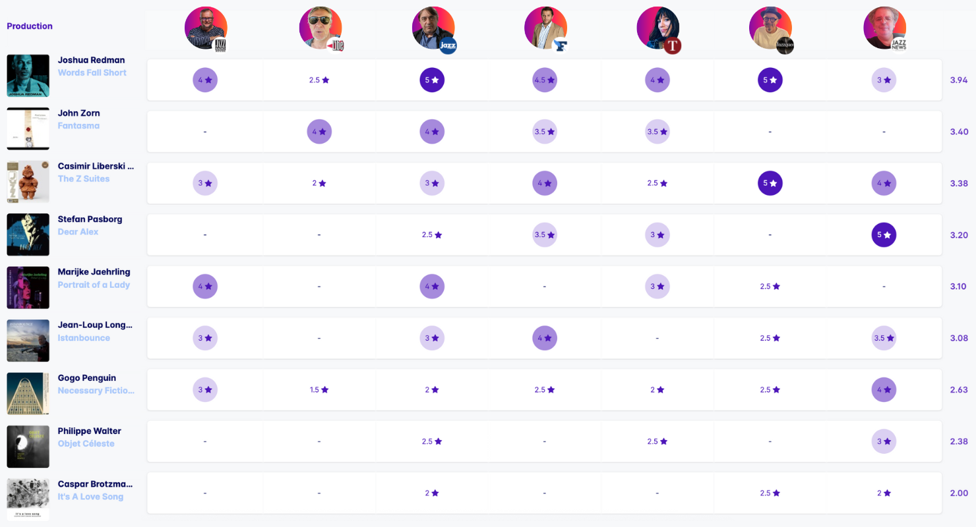Click the 3.94 average score
Viewport: 976px width, 527px height.
958,80
